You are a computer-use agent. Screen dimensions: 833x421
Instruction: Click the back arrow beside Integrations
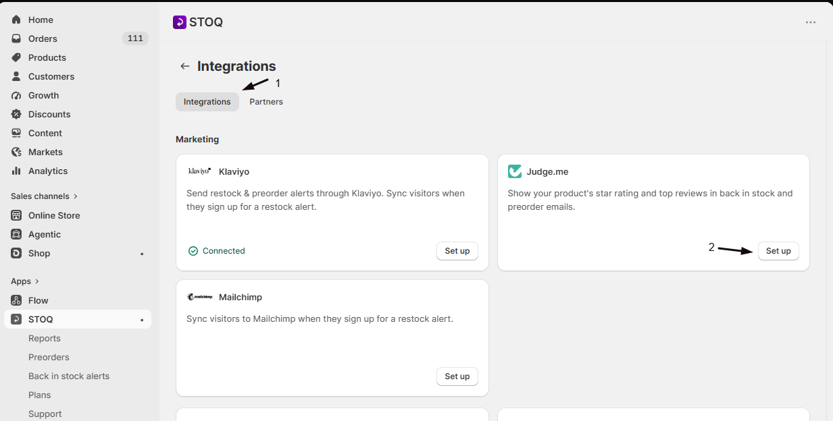tap(185, 66)
